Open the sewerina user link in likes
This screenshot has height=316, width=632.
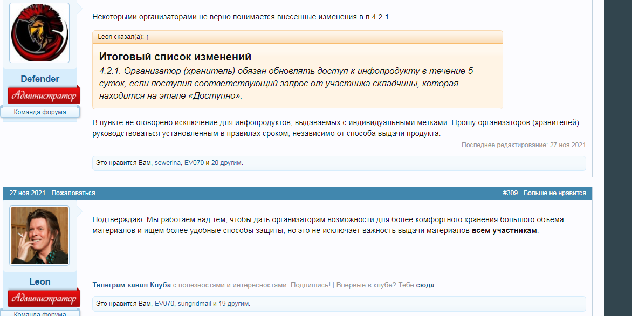pos(167,163)
